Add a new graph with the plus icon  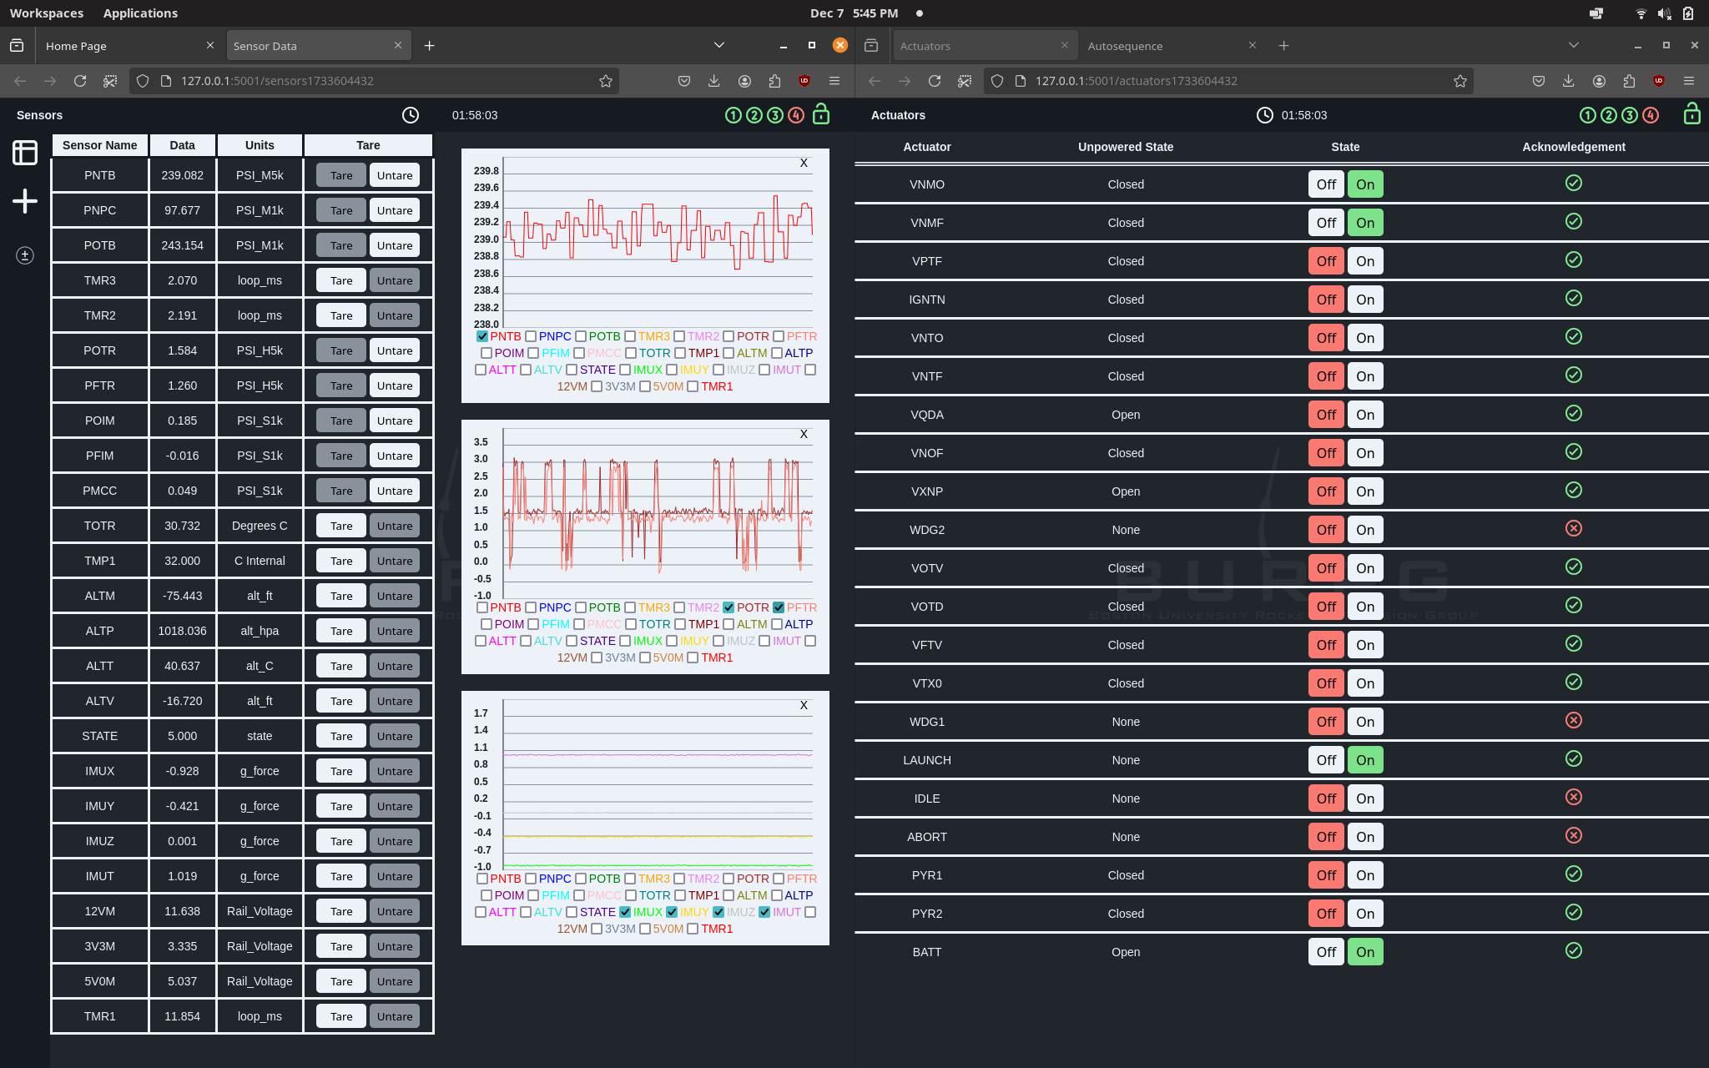click(x=25, y=201)
